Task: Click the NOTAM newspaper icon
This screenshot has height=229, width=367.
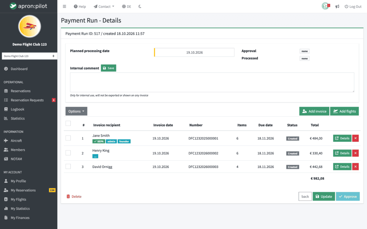Action: (6, 159)
